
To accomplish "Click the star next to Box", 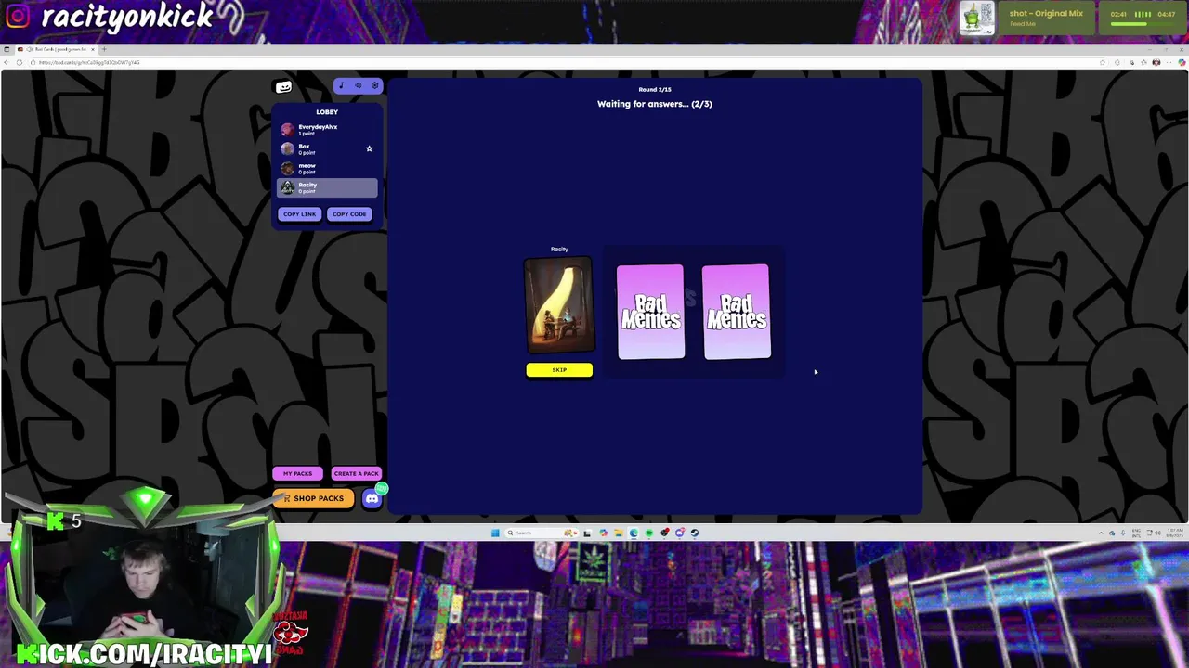I will click(369, 148).
